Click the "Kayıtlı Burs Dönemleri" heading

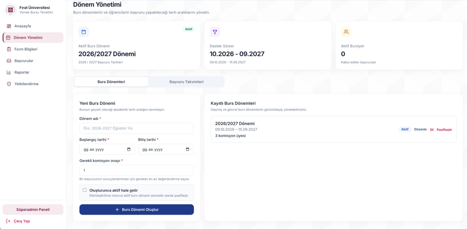click(233, 103)
